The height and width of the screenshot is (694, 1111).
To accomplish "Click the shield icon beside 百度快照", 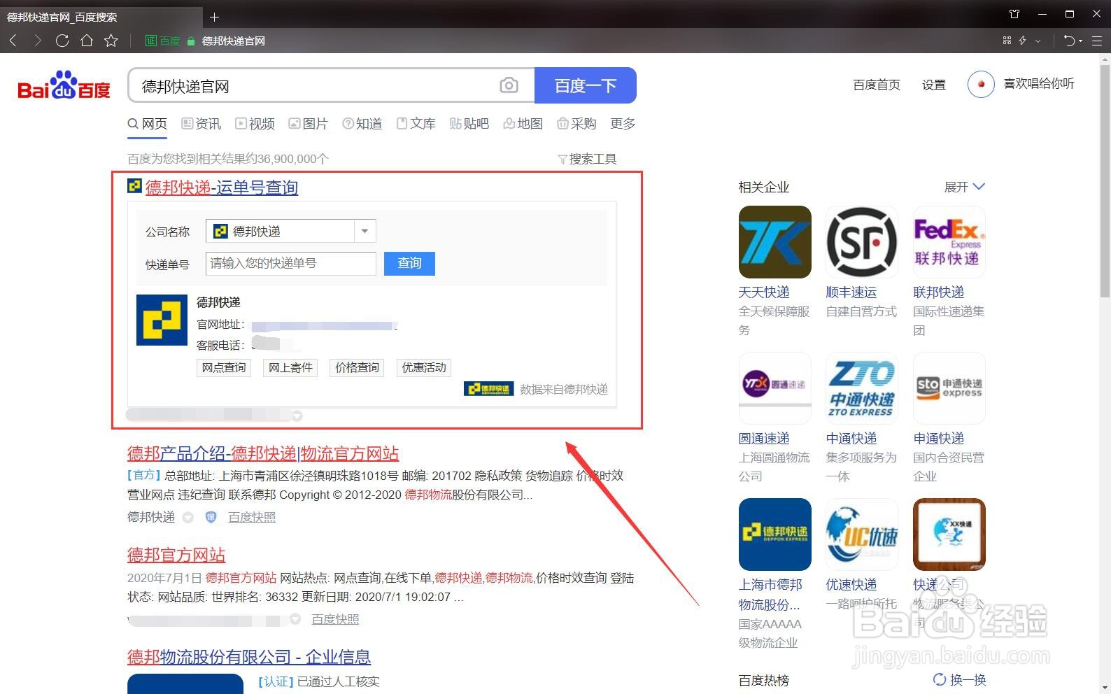I will pos(211,517).
